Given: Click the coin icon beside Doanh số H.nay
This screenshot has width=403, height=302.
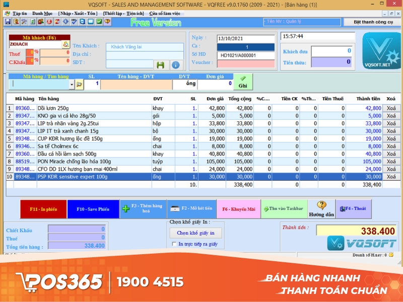Looking at the screenshot, I should [x=391, y=255].
